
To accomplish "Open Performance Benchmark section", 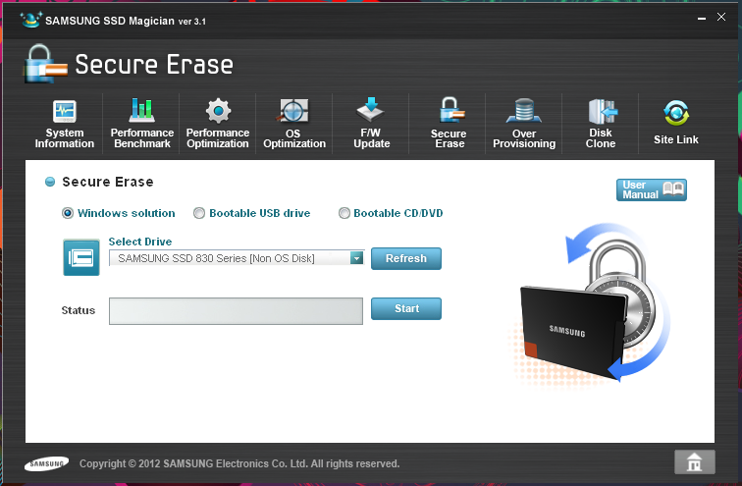I will pyautogui.click(x=141, y=124).
